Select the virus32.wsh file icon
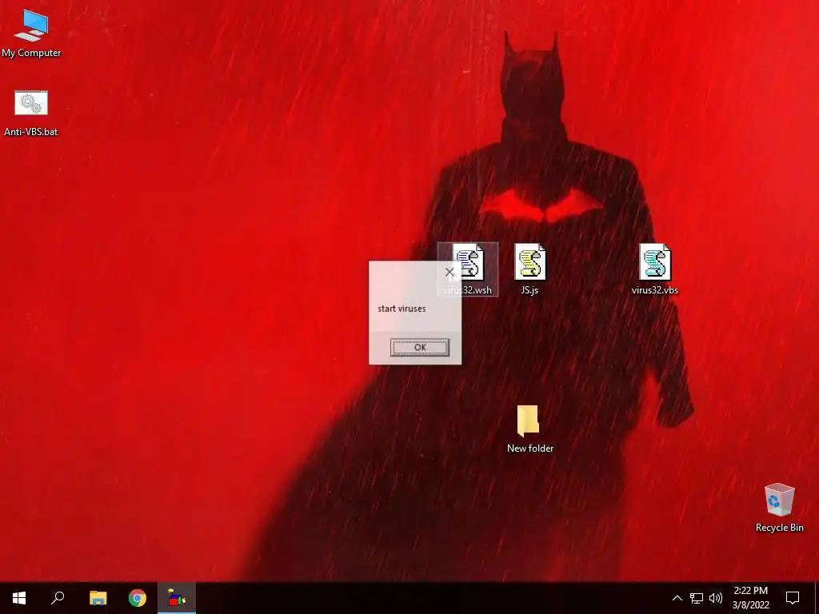Screen dimensions: 819x614 (468, 269)
